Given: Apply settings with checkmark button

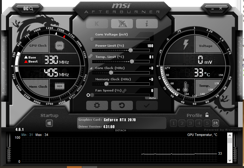Looking at the screenshot, I should [147, 105].
